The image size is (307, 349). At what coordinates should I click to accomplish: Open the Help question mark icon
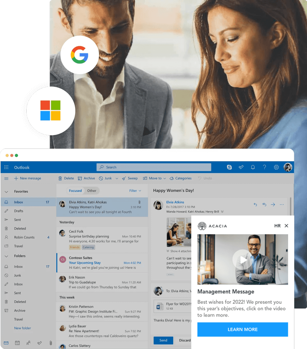[x=264, y=167]
